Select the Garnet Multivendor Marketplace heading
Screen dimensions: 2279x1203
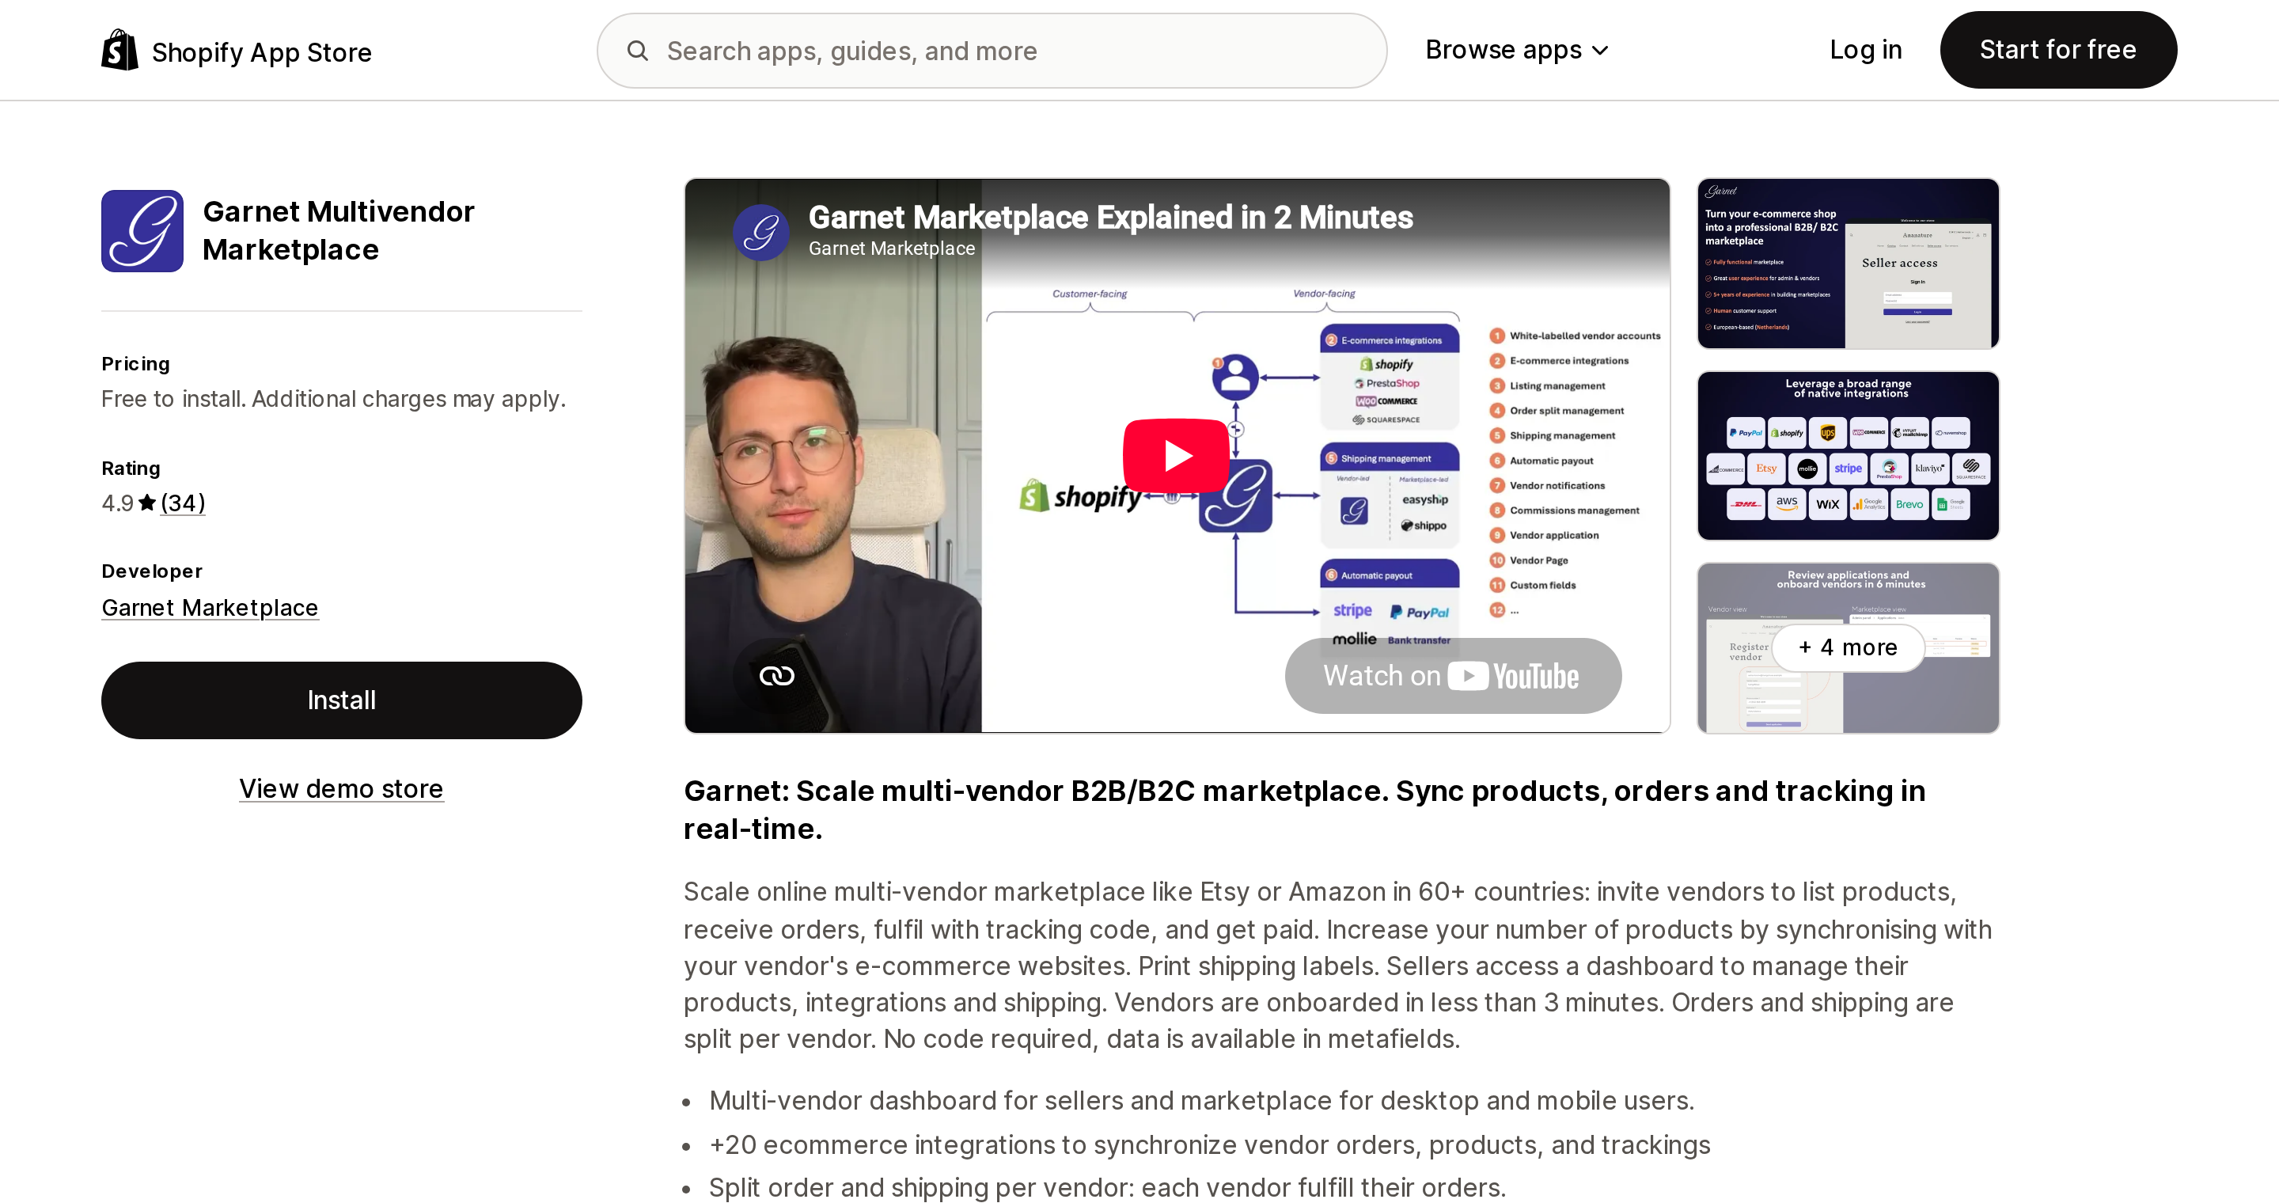click(339, 231)
